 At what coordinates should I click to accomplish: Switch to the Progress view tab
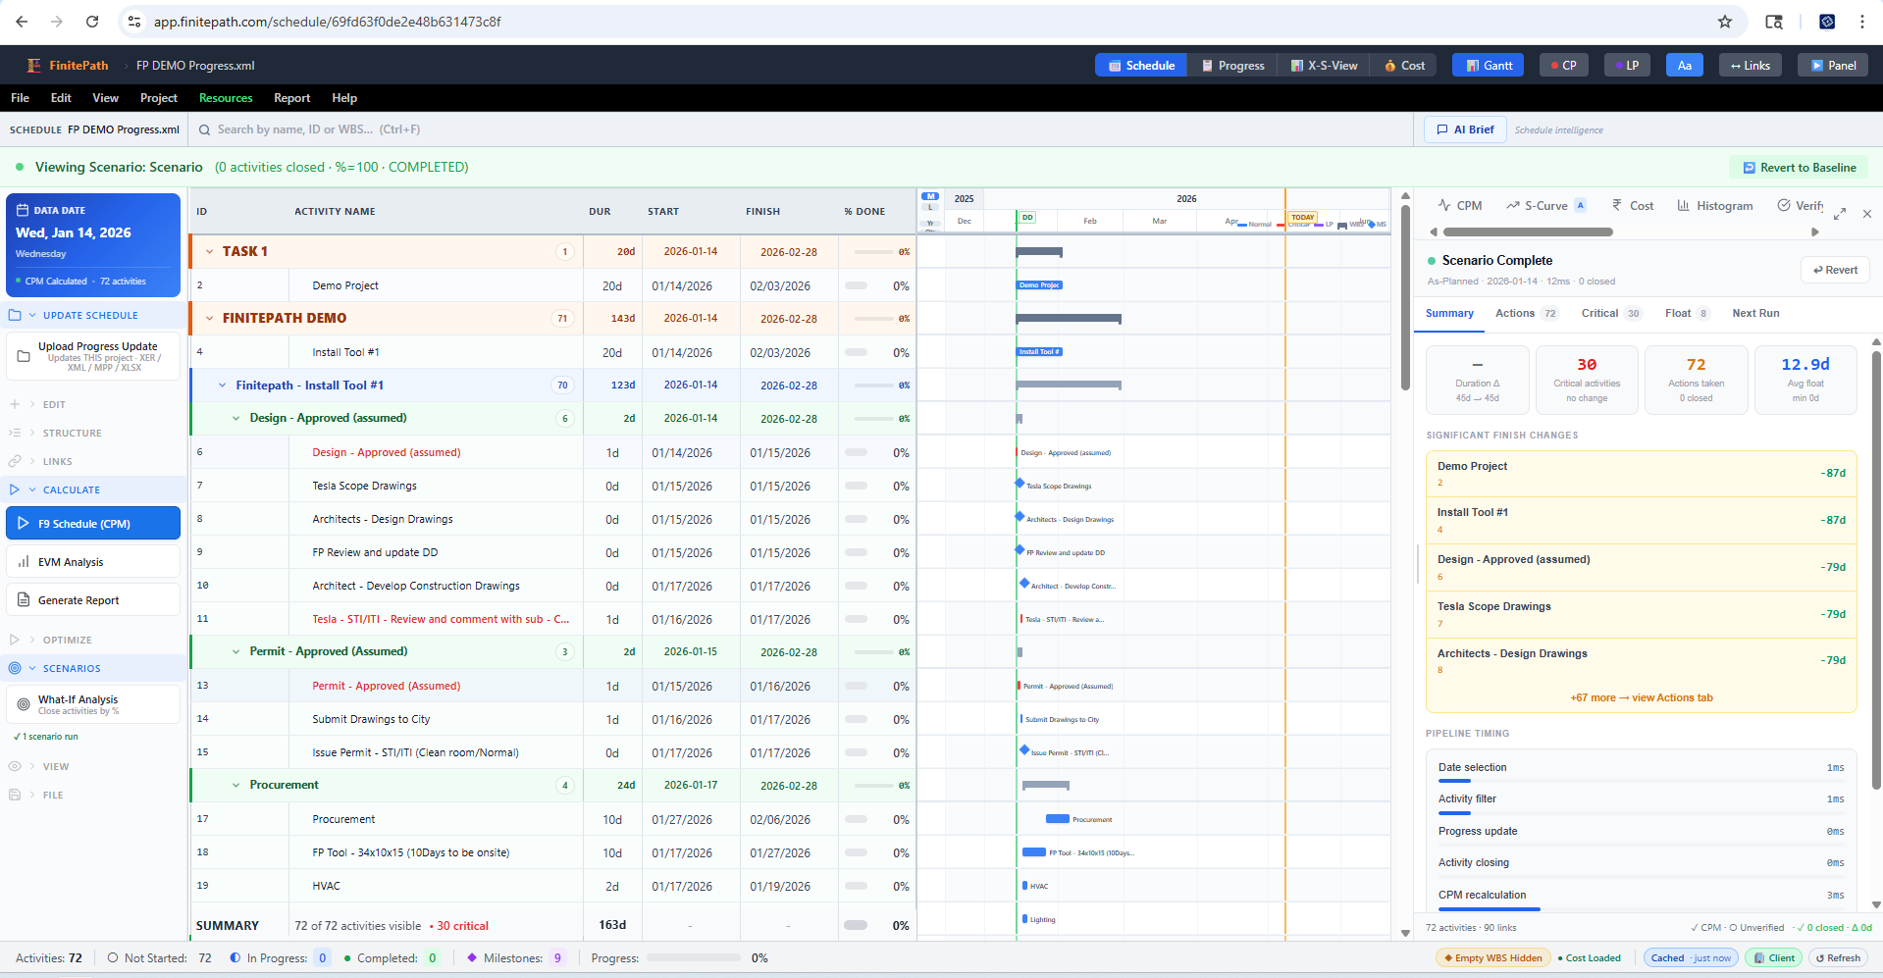tap(1232, 66)
